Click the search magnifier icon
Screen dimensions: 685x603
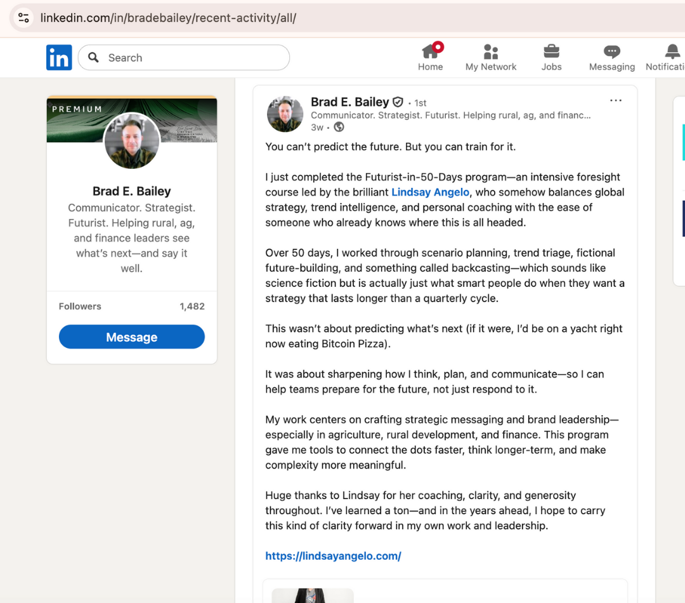coord(93,57)
